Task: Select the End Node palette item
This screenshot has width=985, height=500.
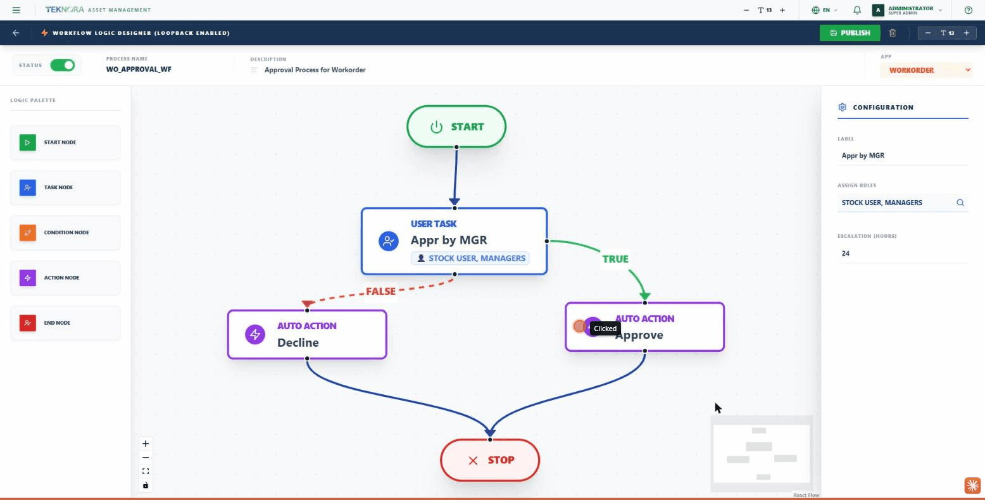Action: (x=65, y=323)
